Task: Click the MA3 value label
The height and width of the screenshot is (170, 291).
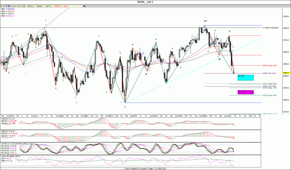Action: click(x=8, y=14)
